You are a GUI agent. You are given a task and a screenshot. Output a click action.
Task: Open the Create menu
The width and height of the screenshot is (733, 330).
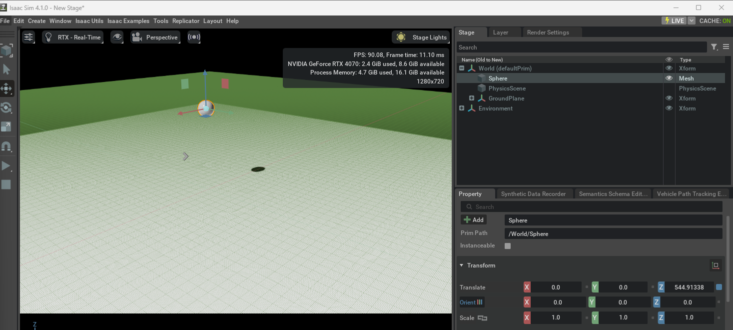point(36,21)
